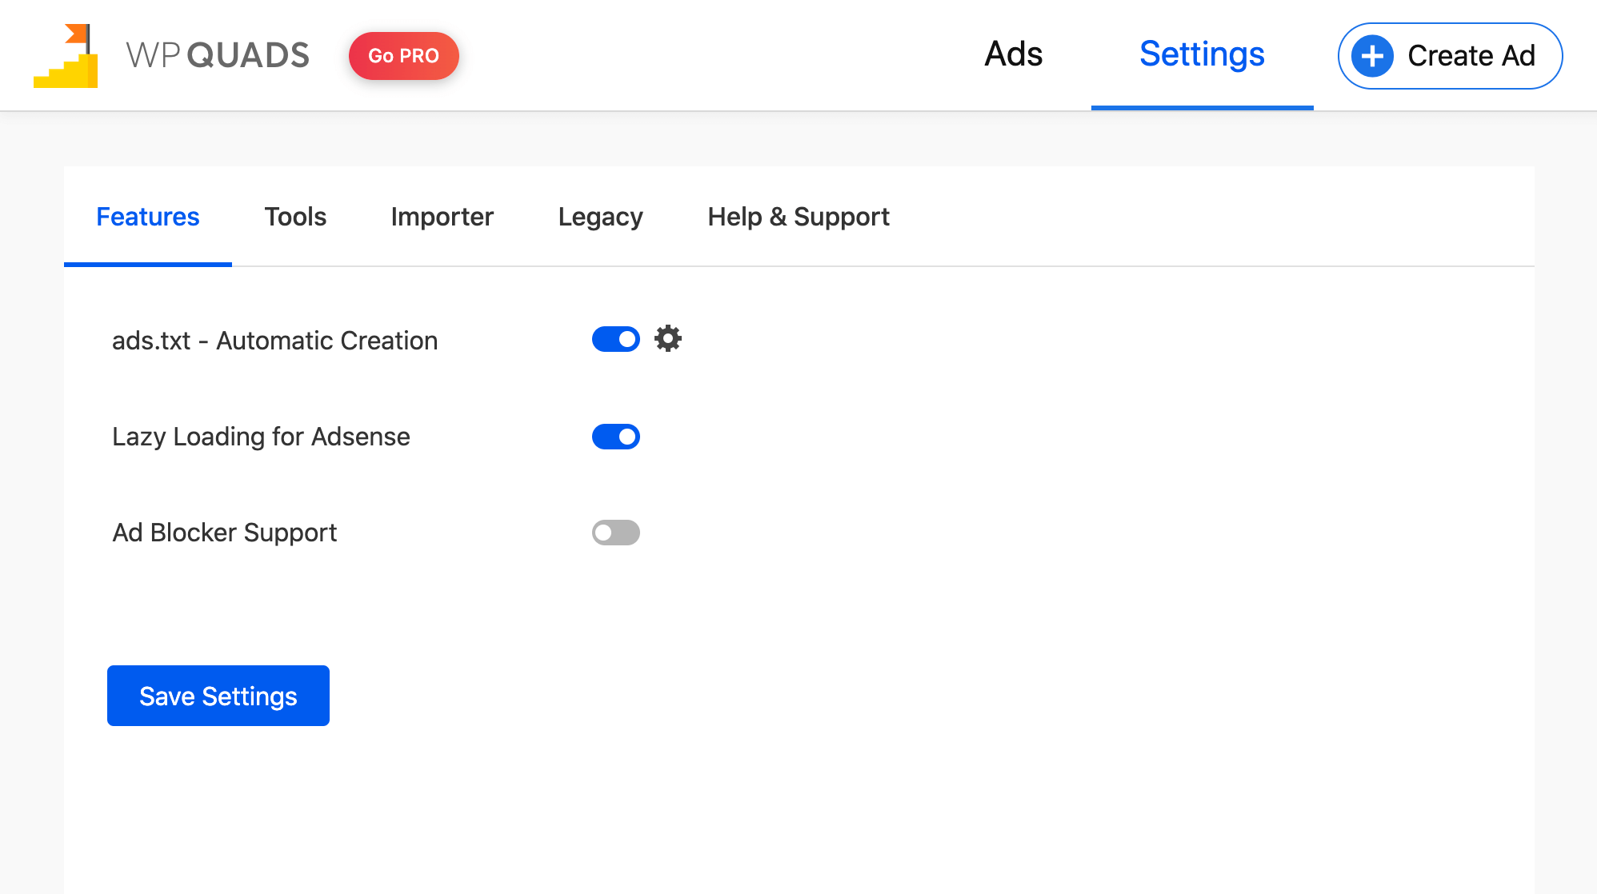Viewport: 1597px width, 894px height.
Task: Click the WP QUADS wordmark text
Action: tap(218, 56)
